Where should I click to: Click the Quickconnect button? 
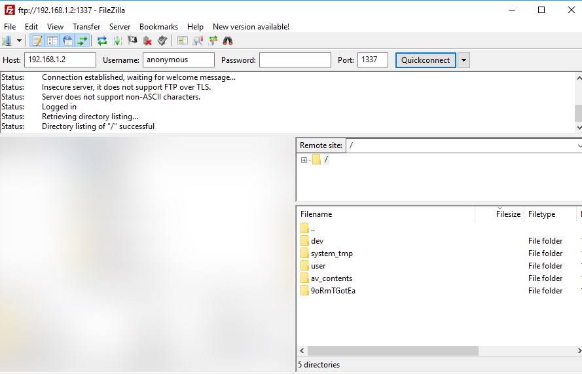(426, 60)
